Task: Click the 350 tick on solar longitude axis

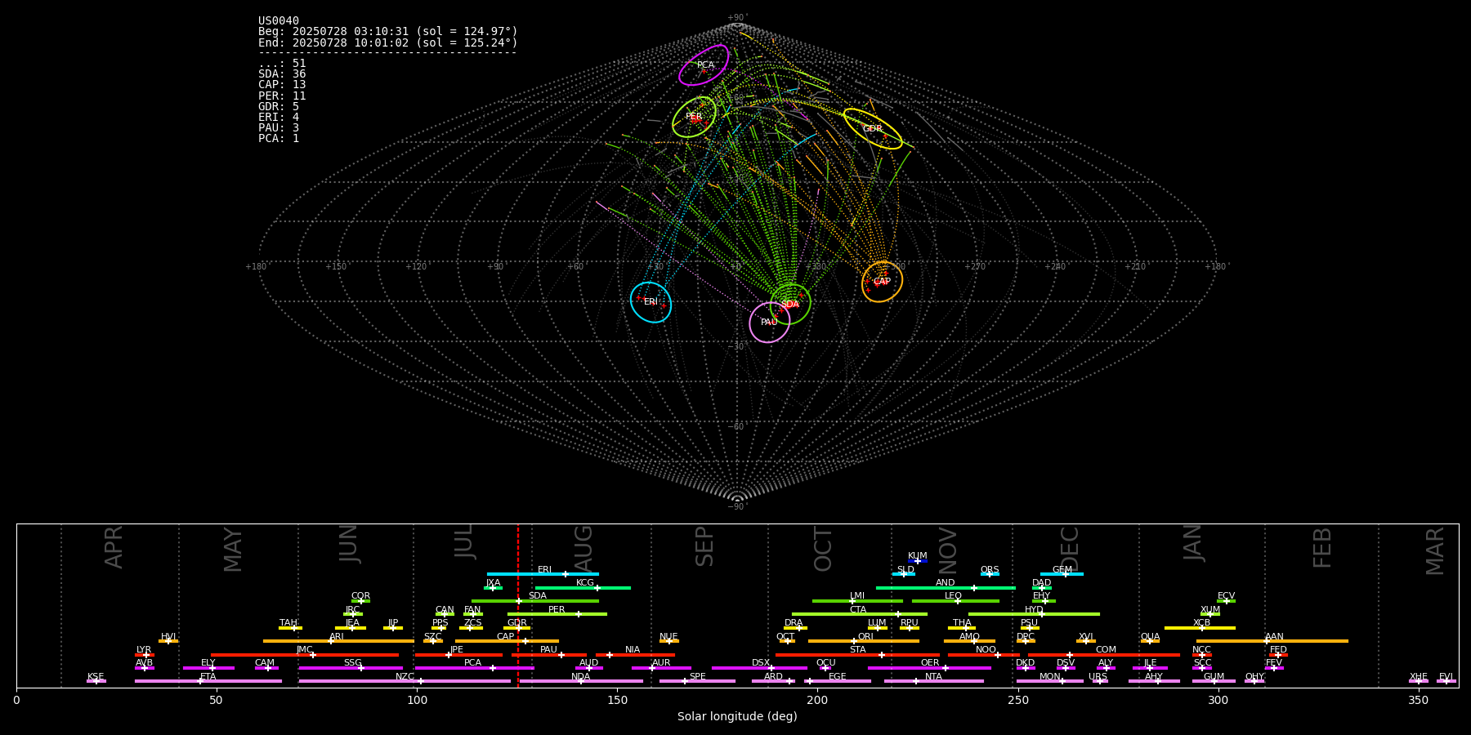Action: 1418,700
